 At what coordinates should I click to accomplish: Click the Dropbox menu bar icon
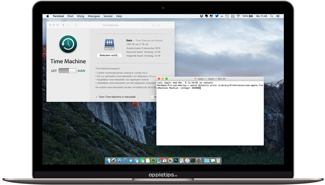click(201, 16)
